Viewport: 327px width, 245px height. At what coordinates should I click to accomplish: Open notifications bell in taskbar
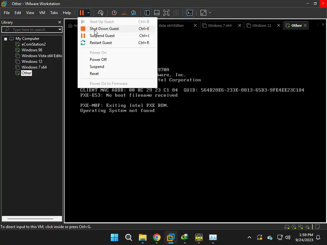point(318,237)
